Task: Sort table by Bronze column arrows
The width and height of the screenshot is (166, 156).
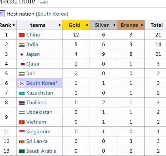Action: pyautogui.click(x=142, y=25)
